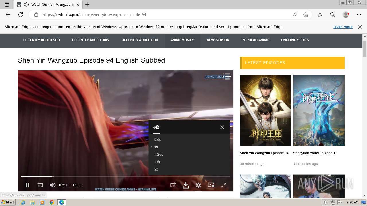367x206 pixels.
Task: Click Shen Yin Wangzuo Episode 94 title link
Action: click(x=264, y=153)
